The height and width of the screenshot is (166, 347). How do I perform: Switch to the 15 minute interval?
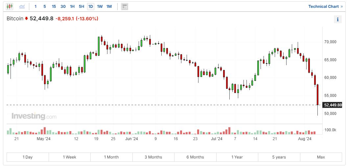click(x=54, y=7)
